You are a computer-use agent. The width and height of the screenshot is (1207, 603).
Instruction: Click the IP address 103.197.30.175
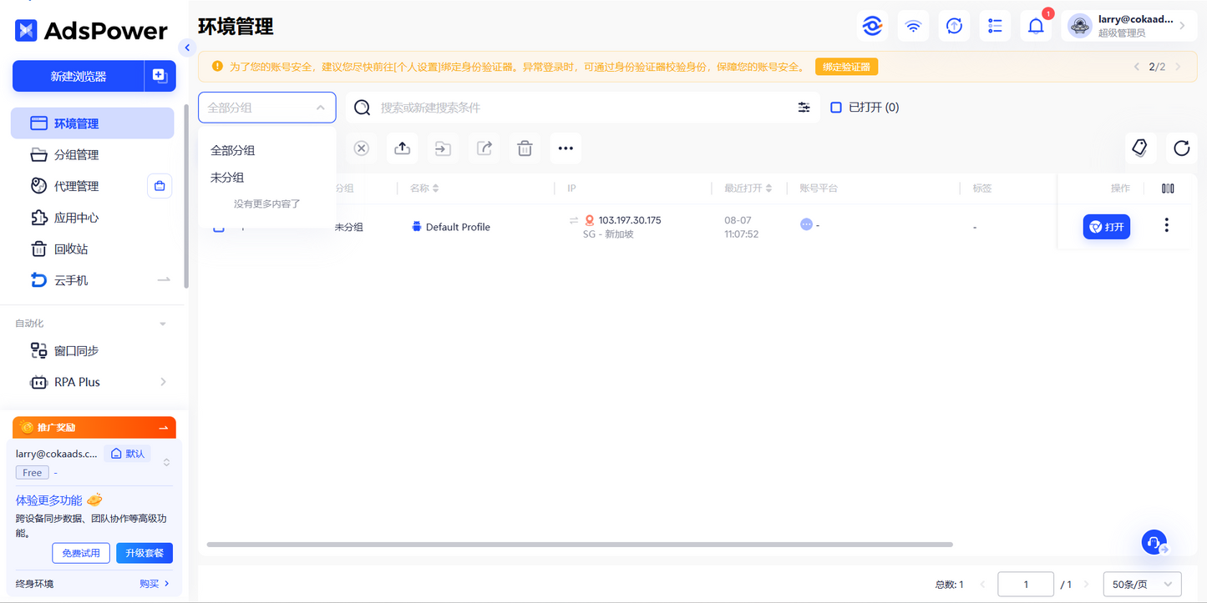tap(630, 220)
